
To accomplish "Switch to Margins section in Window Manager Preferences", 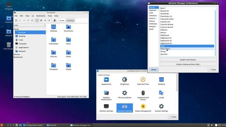I will tap(154, 26).
